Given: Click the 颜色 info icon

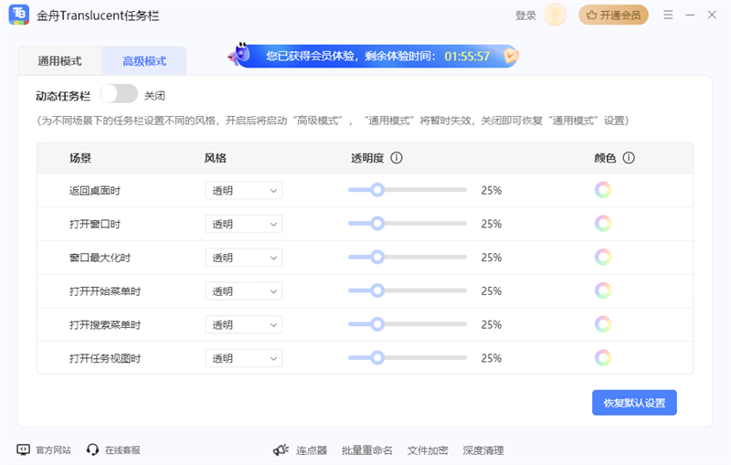Looking at the screenshot, I should 629,158.
